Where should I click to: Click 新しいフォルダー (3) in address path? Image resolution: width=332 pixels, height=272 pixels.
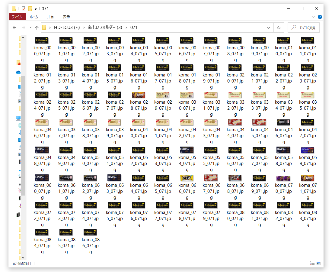pos(105,28)
